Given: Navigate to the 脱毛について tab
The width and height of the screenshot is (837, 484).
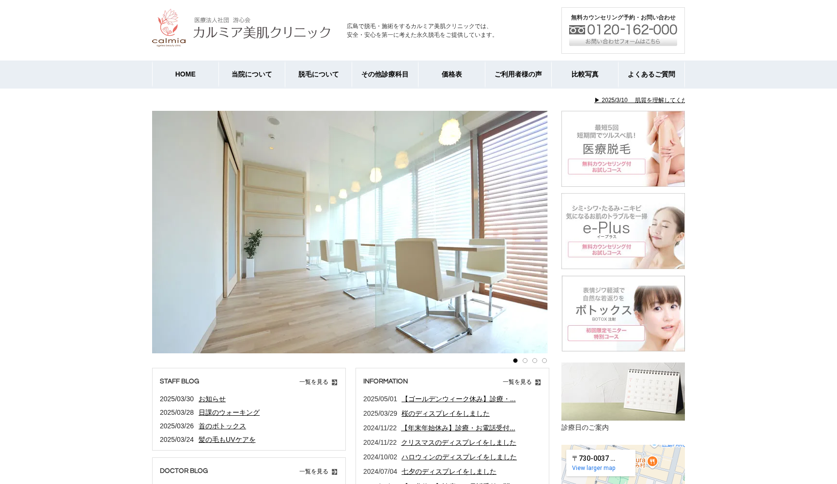Looking at the screenshot, I should [318, 74].
